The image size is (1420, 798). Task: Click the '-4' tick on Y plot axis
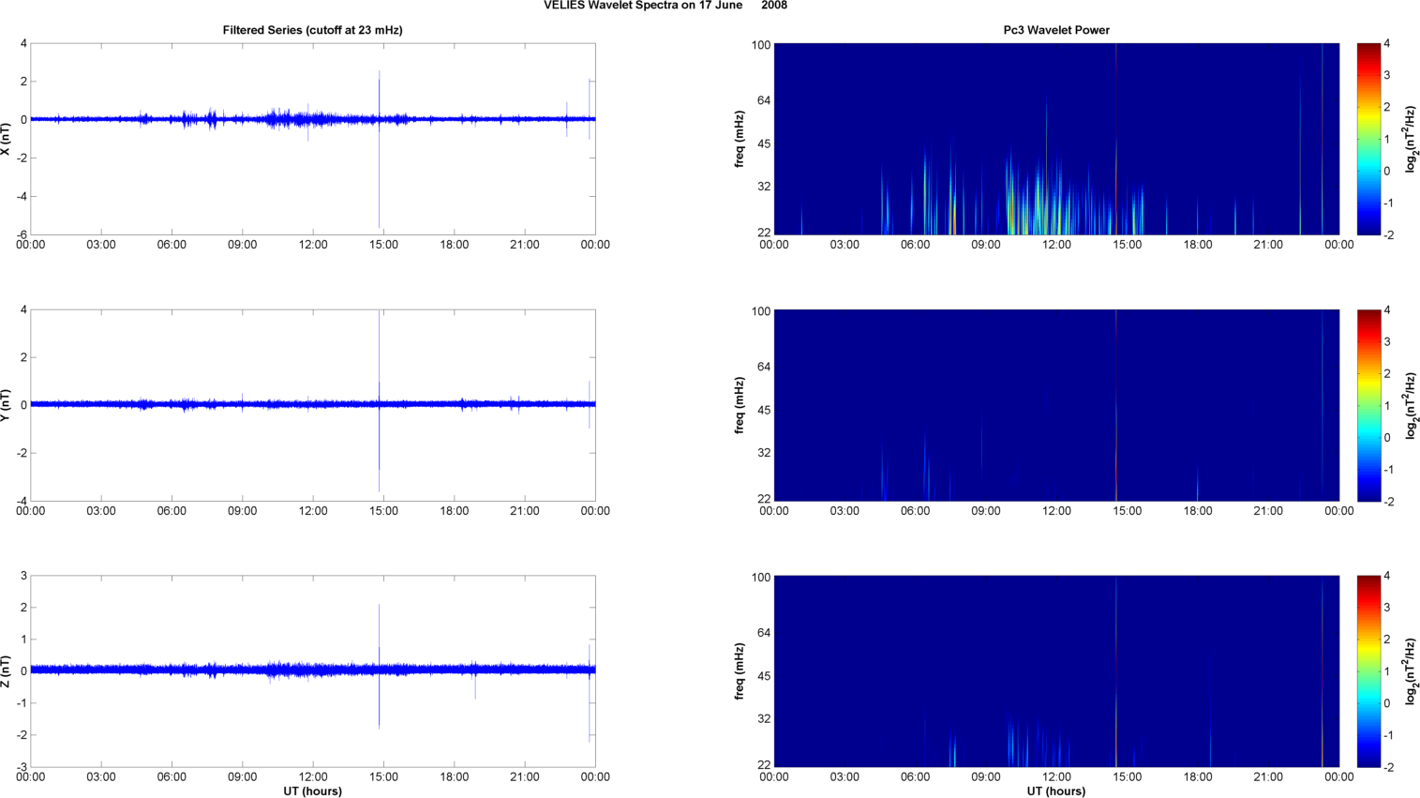tap(21, 502)
